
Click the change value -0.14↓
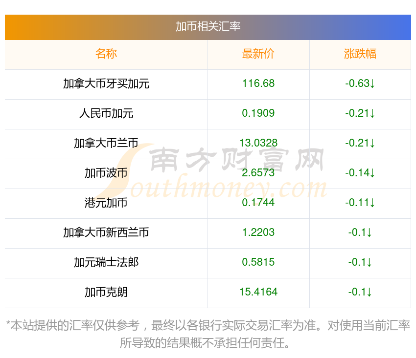click(360, 173)
